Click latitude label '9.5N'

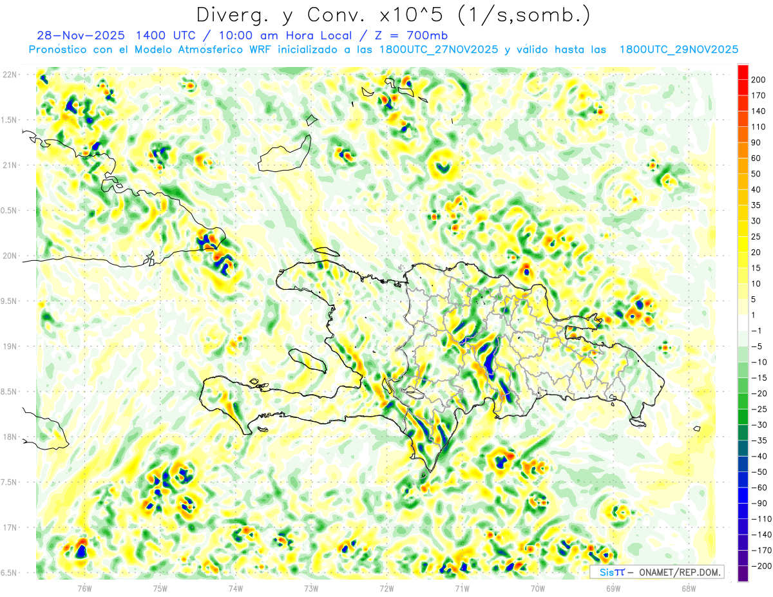point(9,301)
